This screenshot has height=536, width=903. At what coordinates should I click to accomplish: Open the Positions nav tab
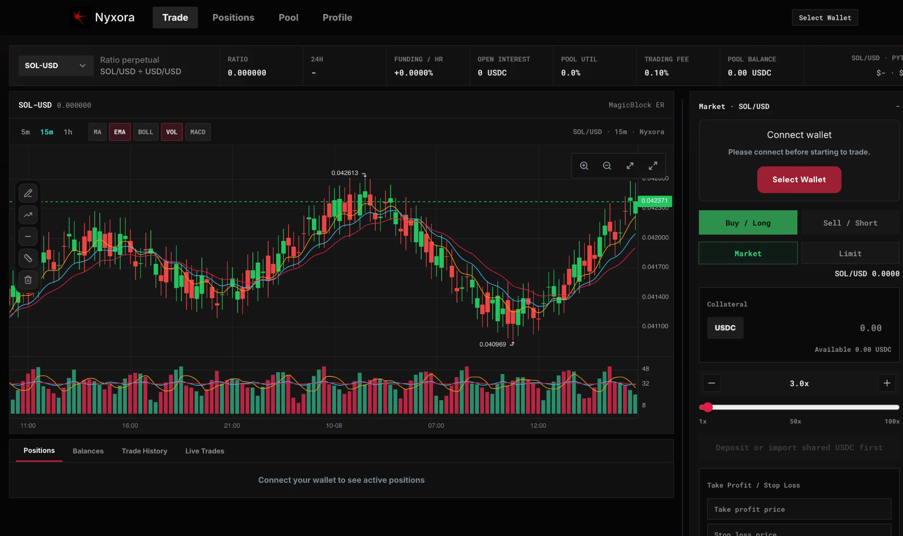(x=233, y=18)
